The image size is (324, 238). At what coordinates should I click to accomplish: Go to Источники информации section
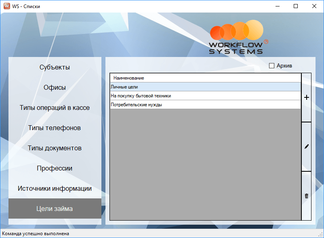pyautogui.click(x=55, y=188)
